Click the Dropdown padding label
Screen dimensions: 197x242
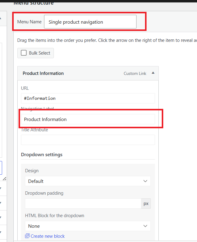click(x=44, y=193)
